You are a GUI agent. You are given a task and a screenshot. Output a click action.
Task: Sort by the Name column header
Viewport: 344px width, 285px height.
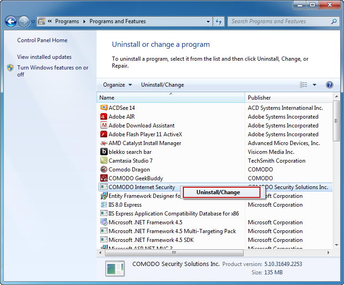[x=171, y=97]
